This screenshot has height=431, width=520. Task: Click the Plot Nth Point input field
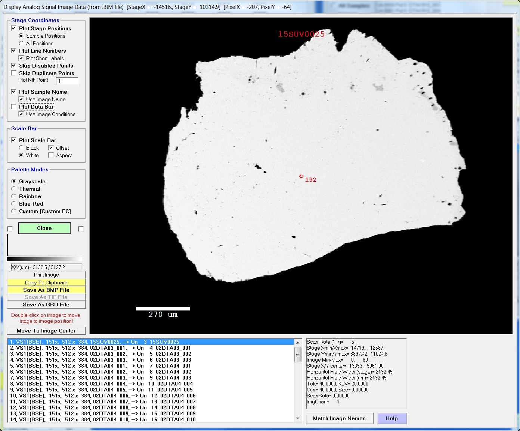click(x=67, y=81)
